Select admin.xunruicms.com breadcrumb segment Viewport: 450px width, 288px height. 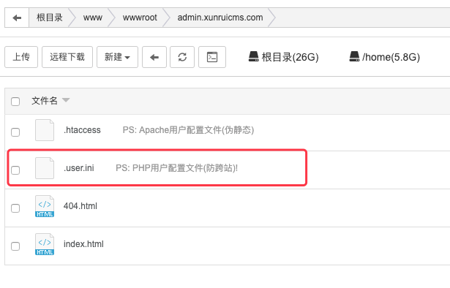pyautogui.click(x=220, y=18)
